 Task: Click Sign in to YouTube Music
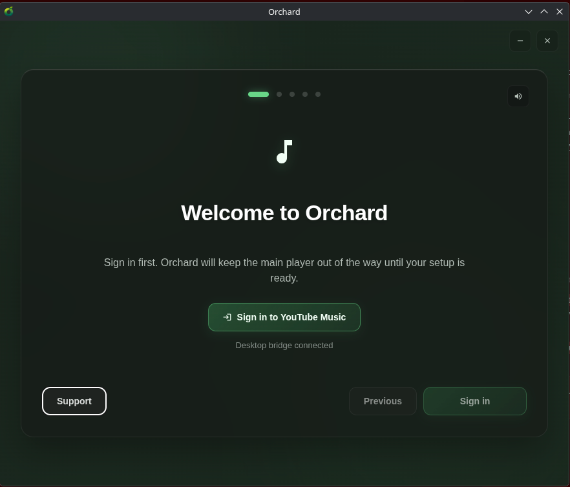(284, 317)
